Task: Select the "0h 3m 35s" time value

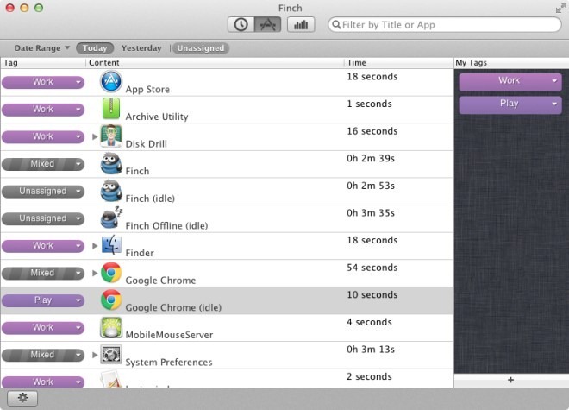Action: (371, 213)
